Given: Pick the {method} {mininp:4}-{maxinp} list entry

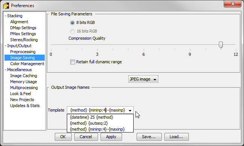Looking at the screenshot, I should 97,129.
